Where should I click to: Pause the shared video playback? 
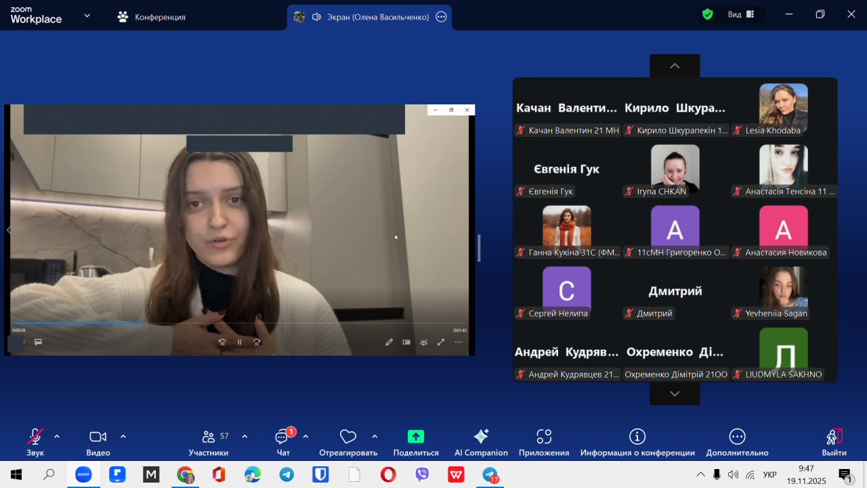(x=239, y=342)
